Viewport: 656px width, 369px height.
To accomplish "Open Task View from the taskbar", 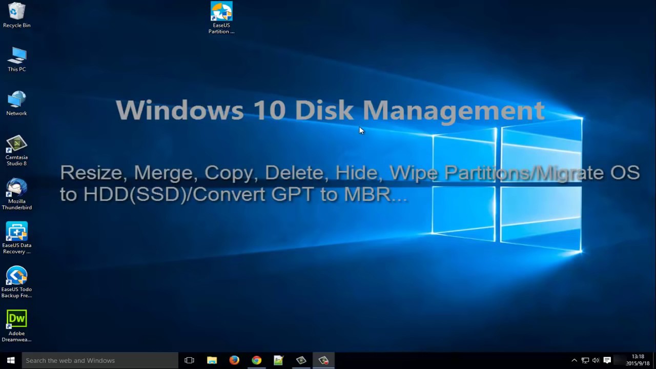I will [189, 360].
